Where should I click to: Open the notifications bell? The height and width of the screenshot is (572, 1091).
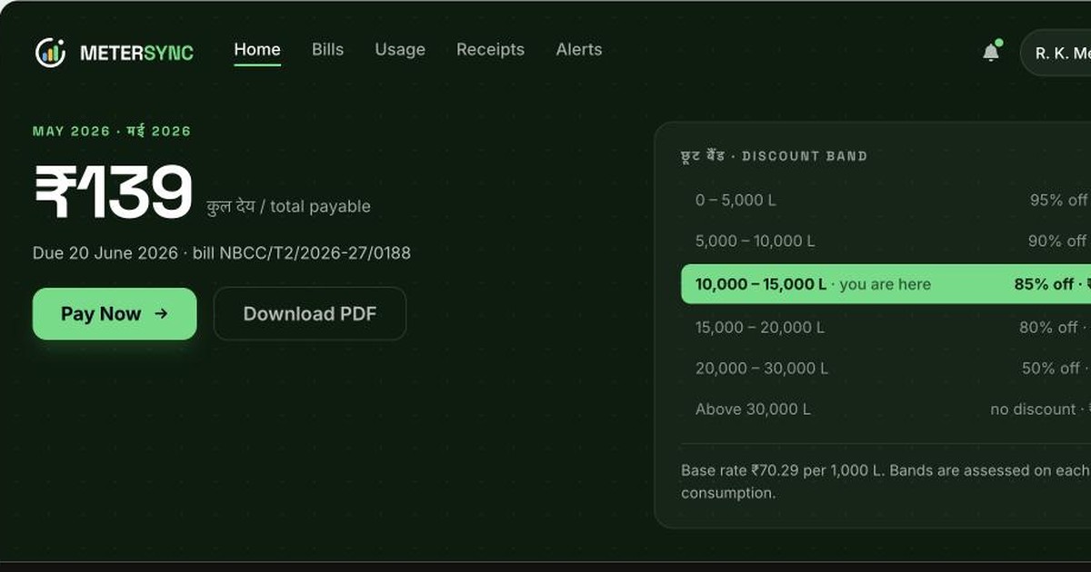[991, 53]
